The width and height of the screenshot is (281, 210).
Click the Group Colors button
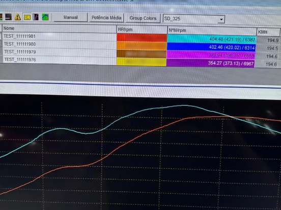tap(143, 18)
